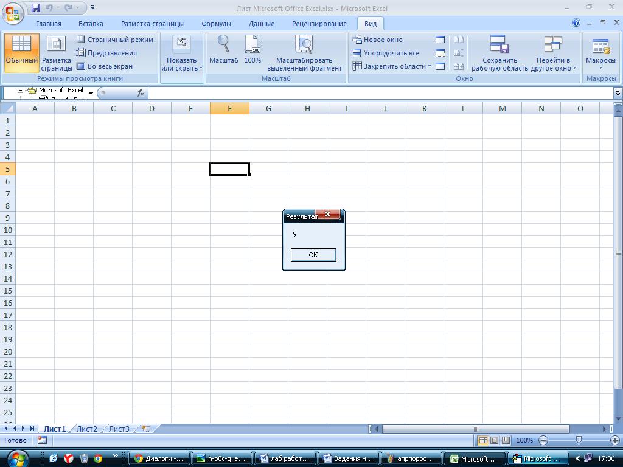This screenshot has width=623, height=467.
Task: Expand Показать или скрыть menu
Action: (x=181, y=54)
